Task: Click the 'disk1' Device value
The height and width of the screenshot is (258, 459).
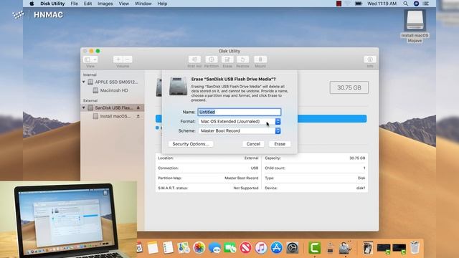Action: (361, 188)
